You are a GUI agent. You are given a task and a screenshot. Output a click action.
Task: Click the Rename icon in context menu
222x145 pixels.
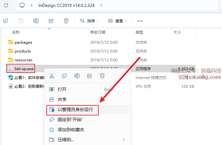tap(77, 76)
